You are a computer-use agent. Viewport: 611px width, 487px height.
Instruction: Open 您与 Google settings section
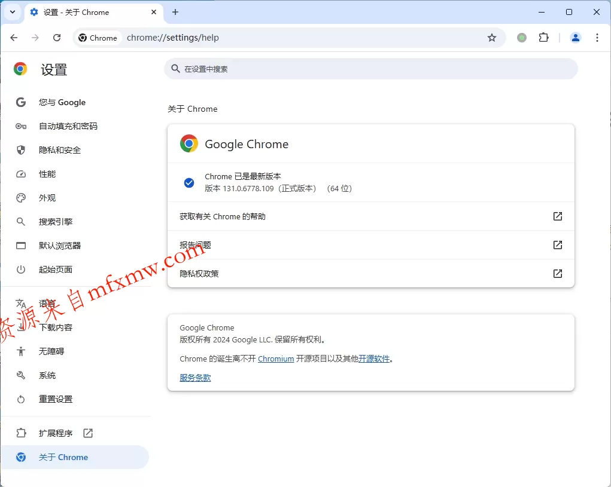pos(76,102)
